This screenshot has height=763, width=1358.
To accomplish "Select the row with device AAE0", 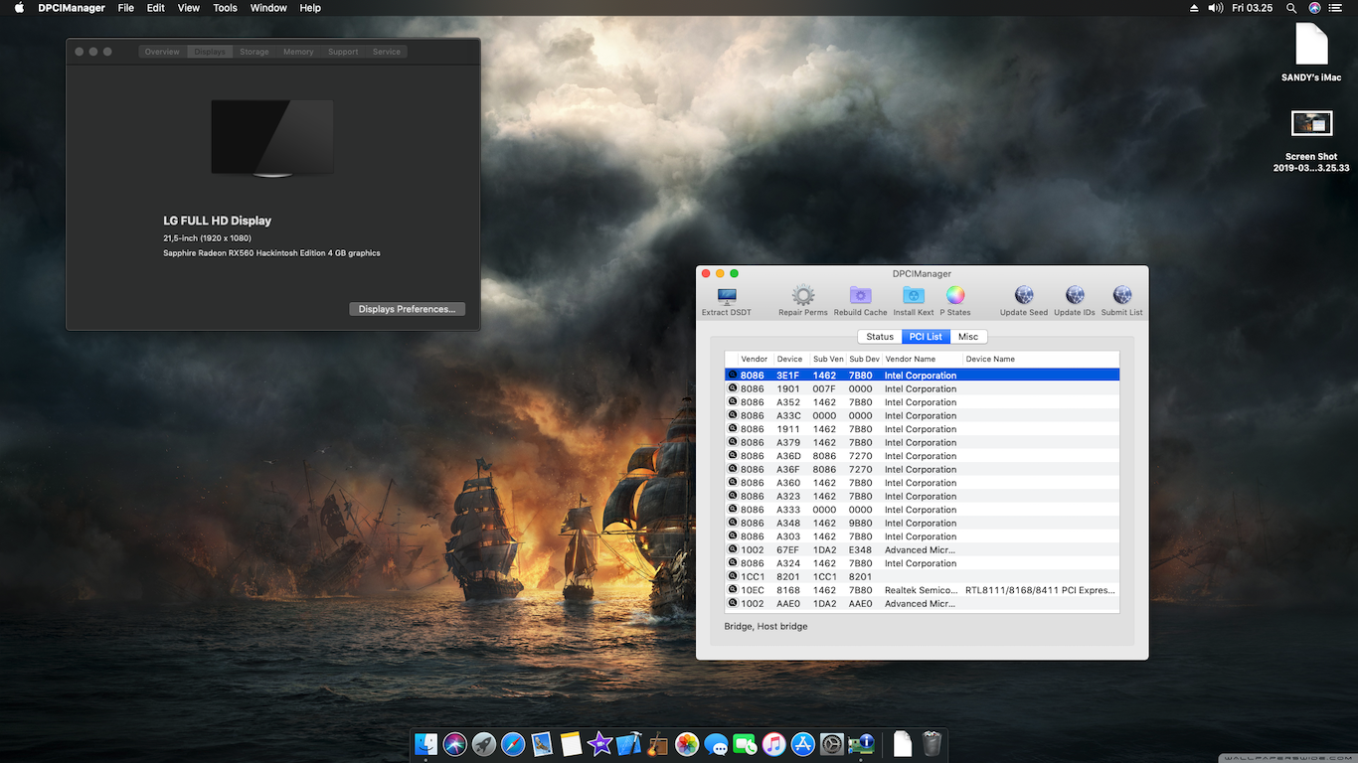I will tap(922, 603).
